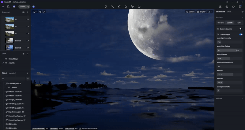
Task: Select the Geo Sky mode
Action: (x=221, y=23)
